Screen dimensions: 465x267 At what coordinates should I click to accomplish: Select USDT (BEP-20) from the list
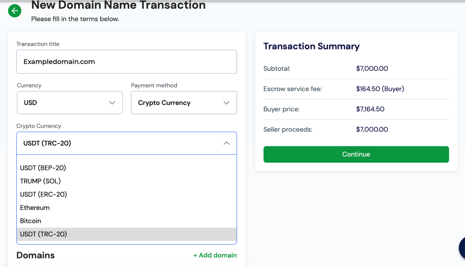point(43,168)
